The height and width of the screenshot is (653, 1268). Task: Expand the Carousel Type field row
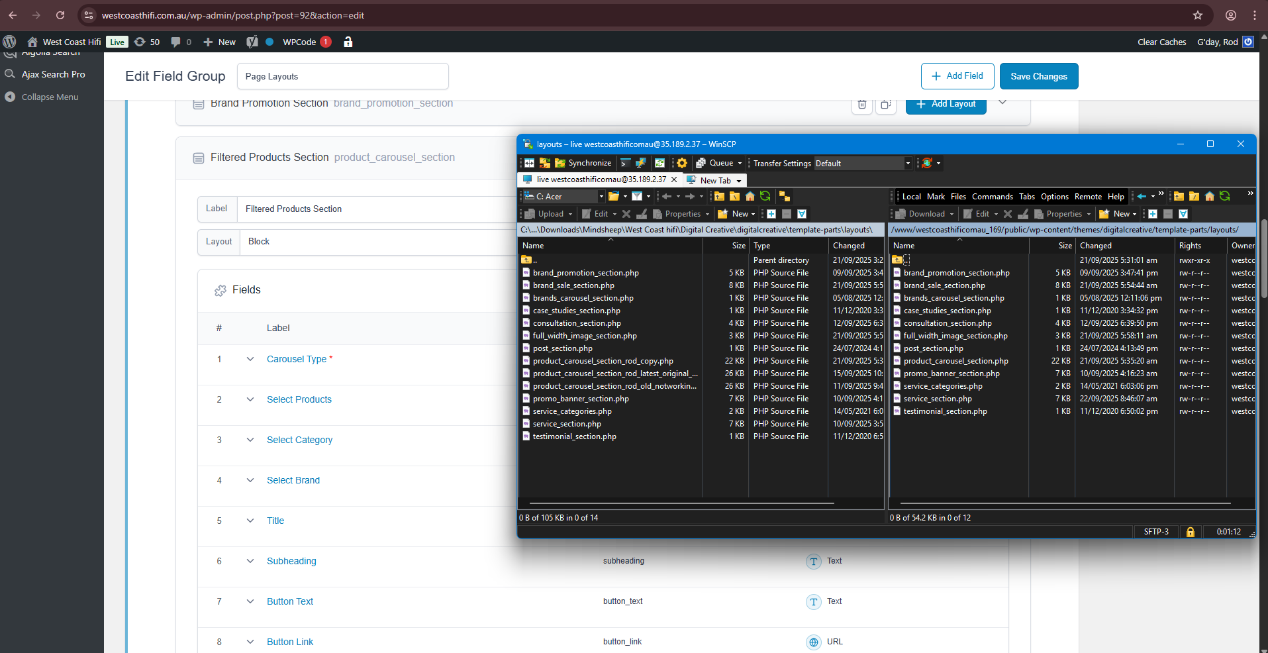pyautogui.click(x=250, y=359)
